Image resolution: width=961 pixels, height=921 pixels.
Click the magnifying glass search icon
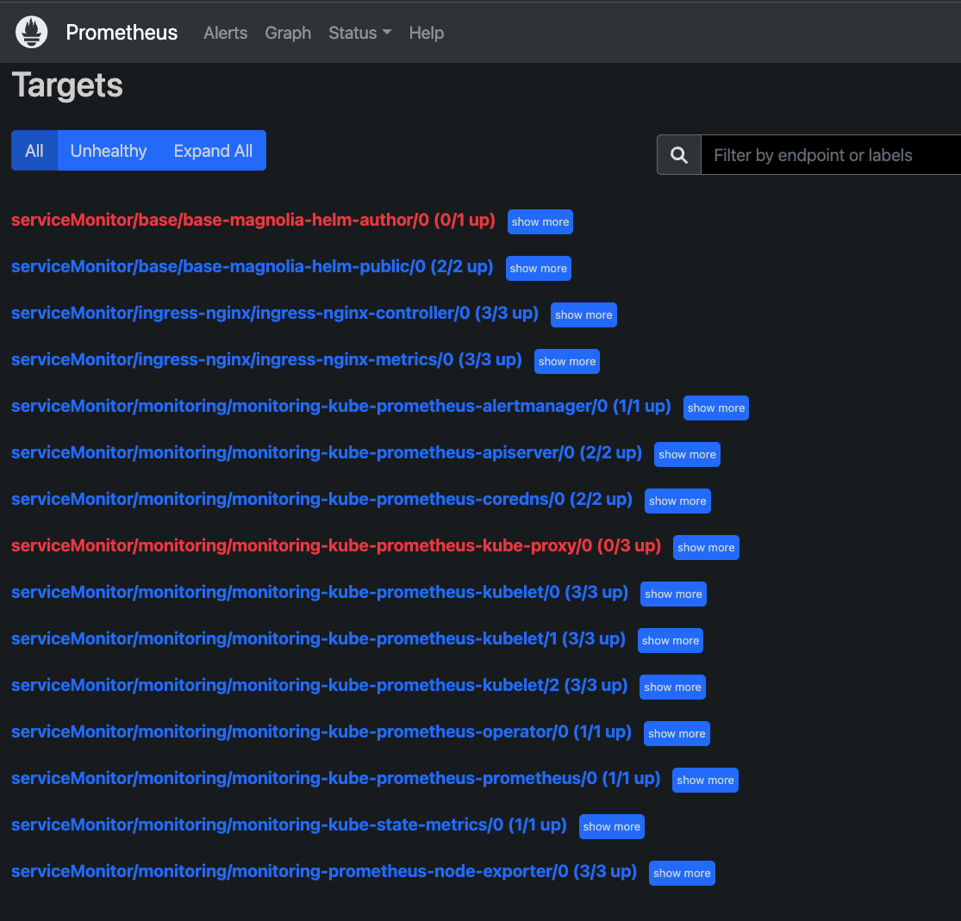[678, 155]
